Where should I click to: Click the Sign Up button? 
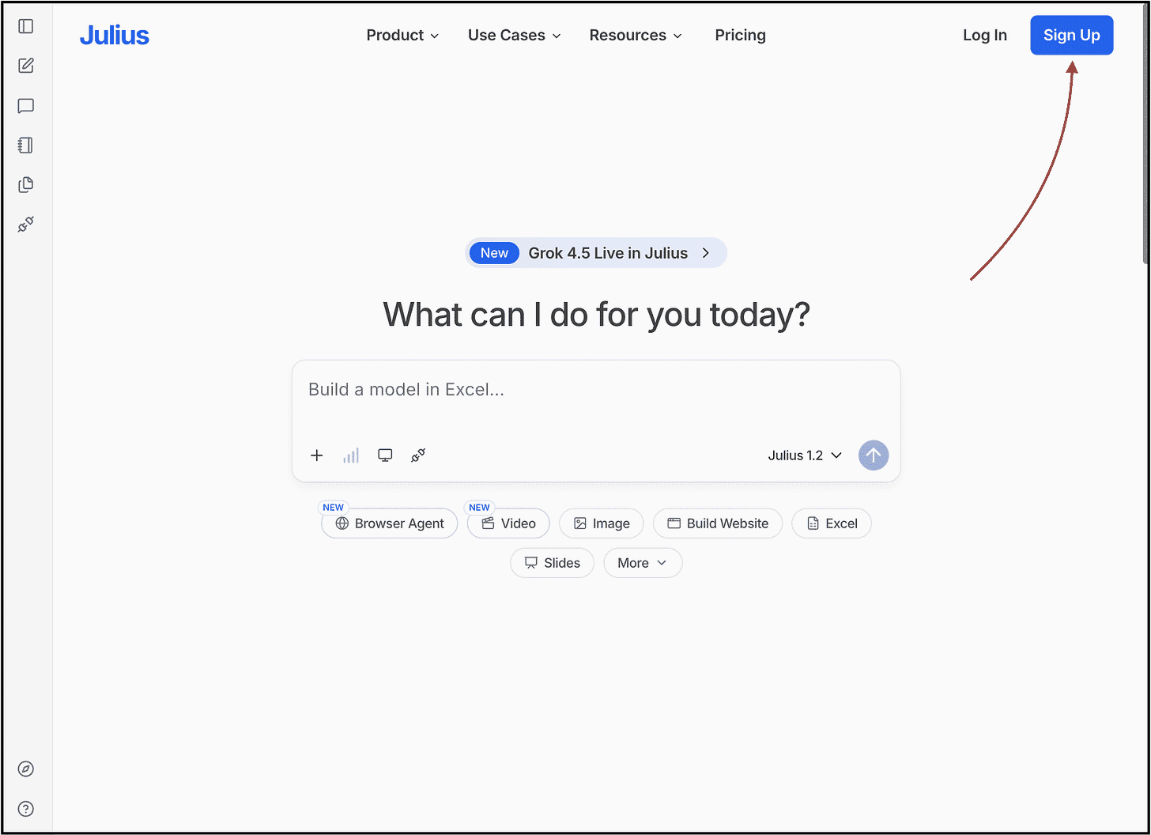[1072, 36]
